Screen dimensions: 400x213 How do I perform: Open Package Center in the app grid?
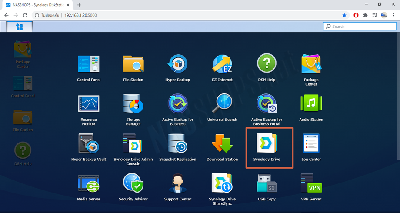tap(311, 70)
